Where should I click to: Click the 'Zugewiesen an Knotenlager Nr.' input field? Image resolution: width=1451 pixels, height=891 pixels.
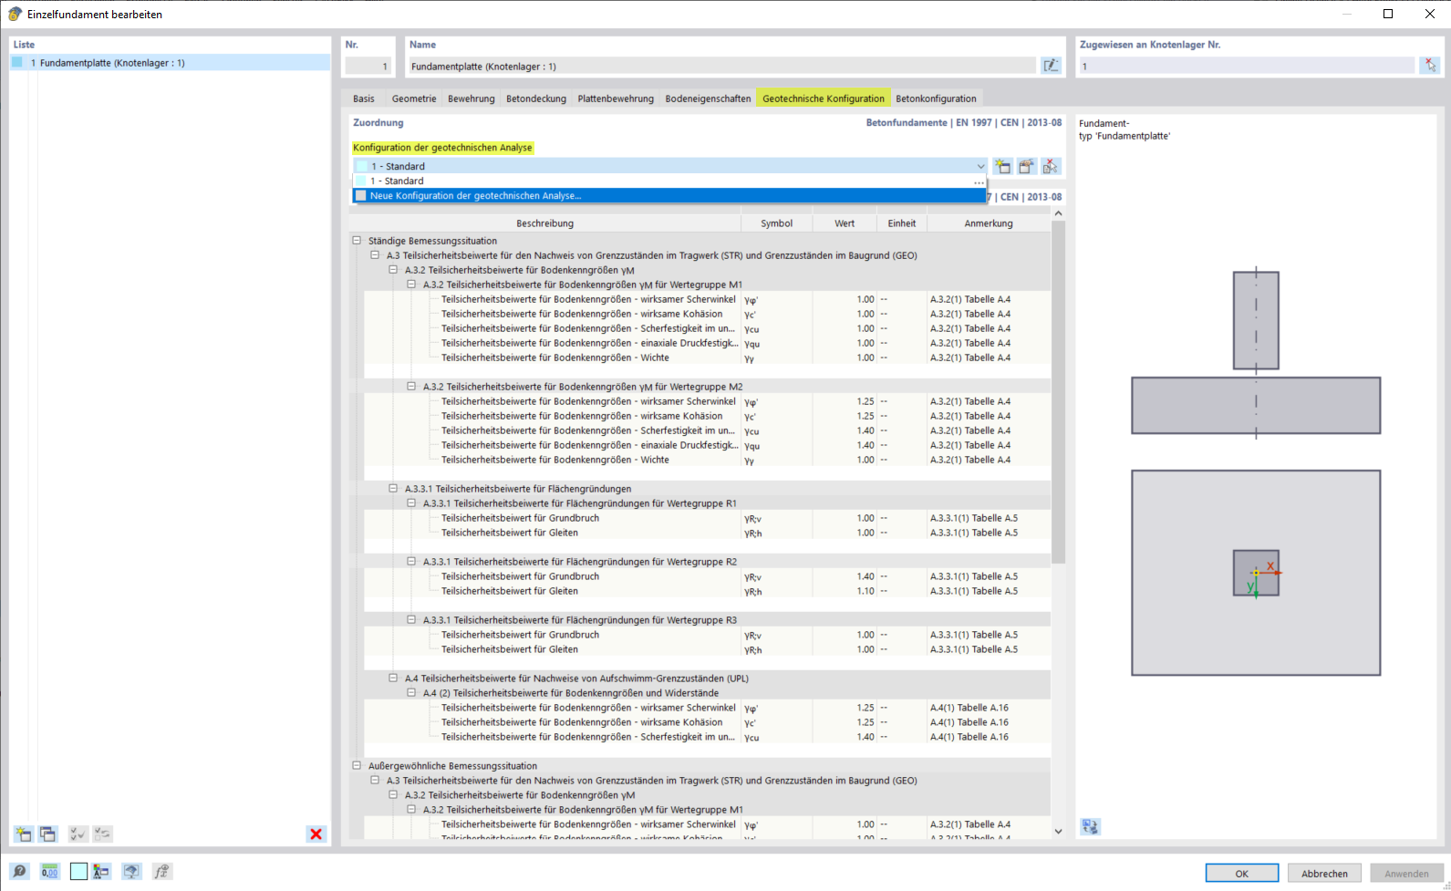pyautogui.click(x=1247, y=66)
